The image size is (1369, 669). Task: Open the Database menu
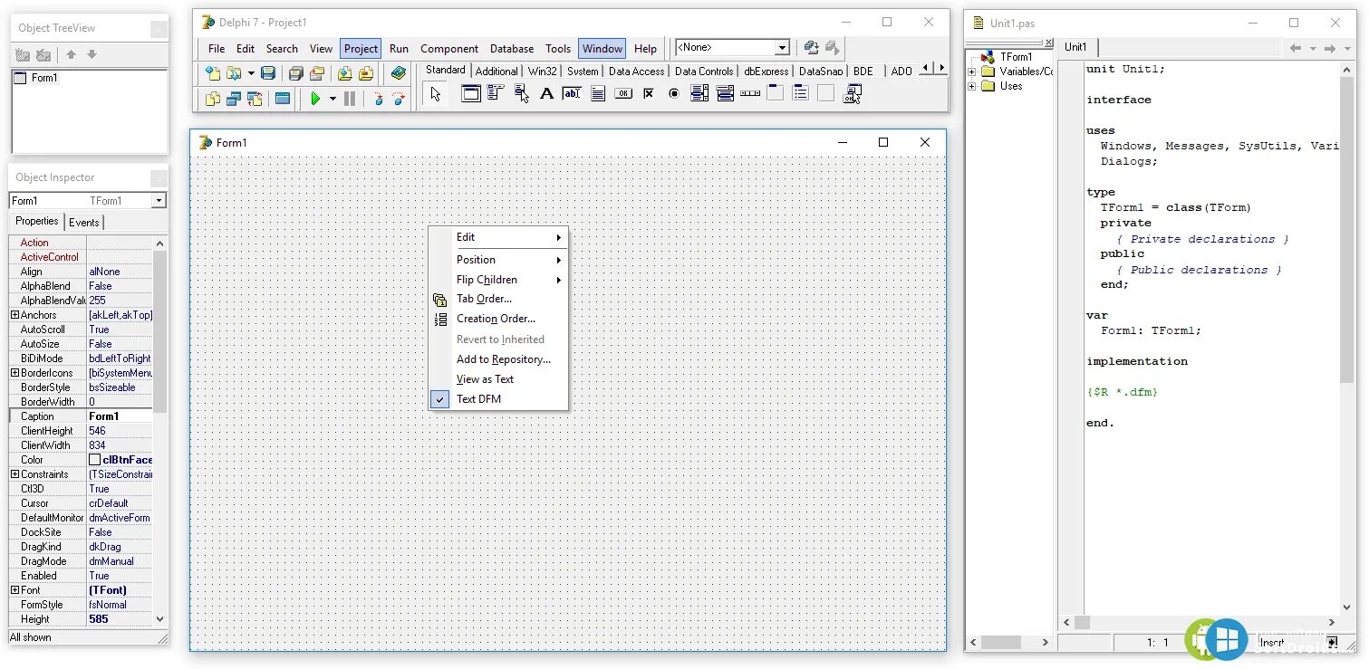pyautogui.click(x=512, y=49)
